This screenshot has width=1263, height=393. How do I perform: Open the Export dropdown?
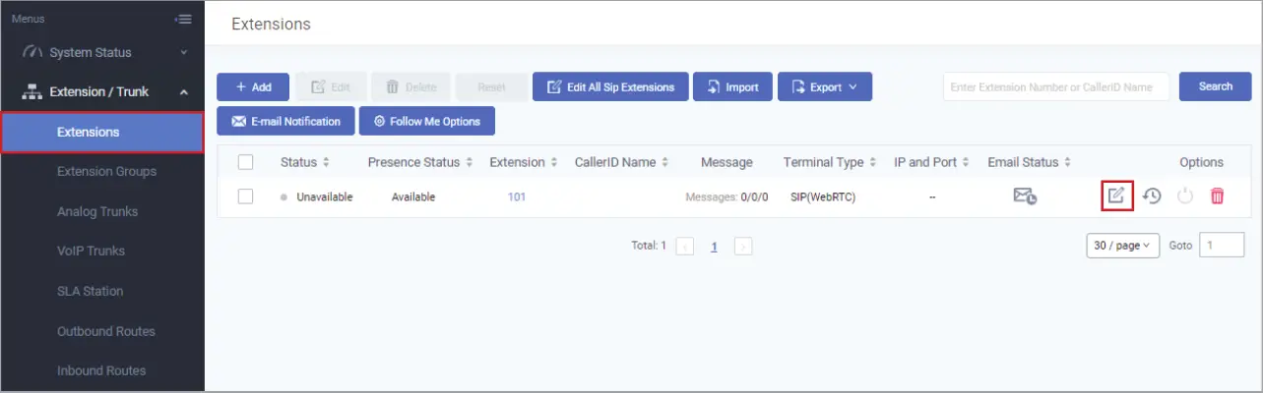[825, 86]
